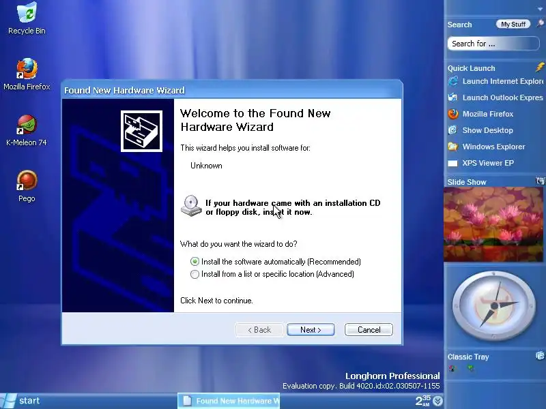Click the Windows Explorer link in sidebar
This screenshot has width=546, height=409.
493,147
